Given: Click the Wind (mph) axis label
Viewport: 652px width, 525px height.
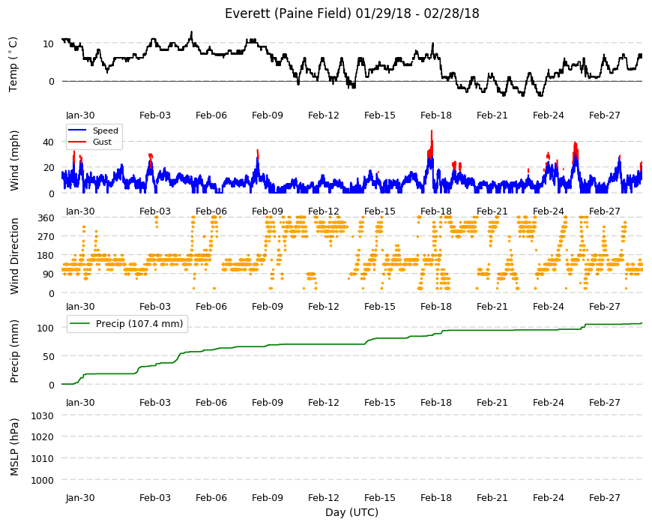Looking at the screenshot, I should click(14, 160).
